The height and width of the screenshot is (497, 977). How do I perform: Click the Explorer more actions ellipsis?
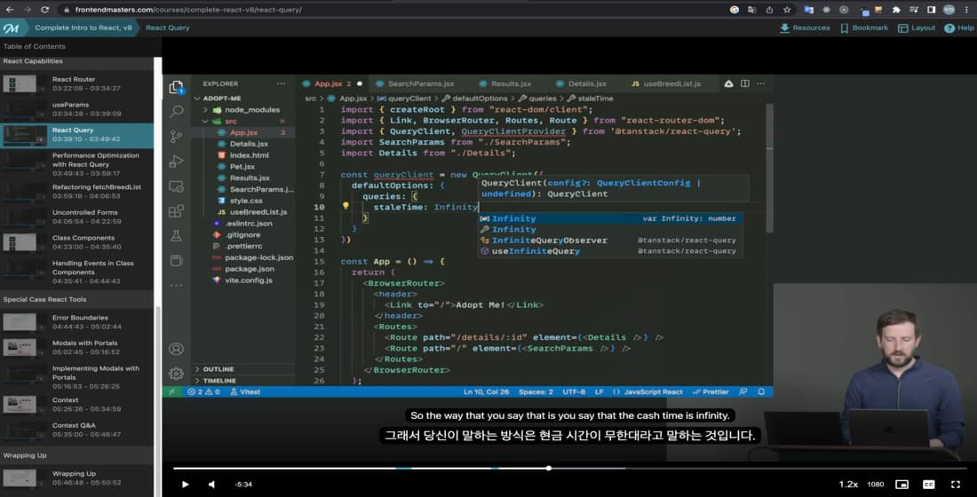[281, 83]
